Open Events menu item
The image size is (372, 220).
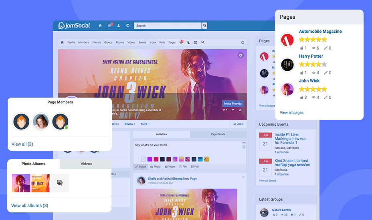pos(142,42)
